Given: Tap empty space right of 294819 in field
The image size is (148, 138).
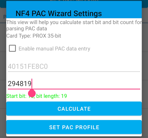Looking at the screenshot, I should pyautogui.click(x=86, y=84).
